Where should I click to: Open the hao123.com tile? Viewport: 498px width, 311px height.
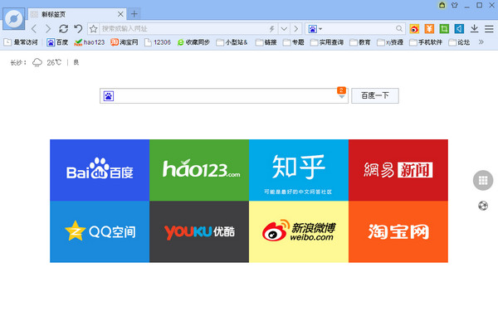coord(199,170)
